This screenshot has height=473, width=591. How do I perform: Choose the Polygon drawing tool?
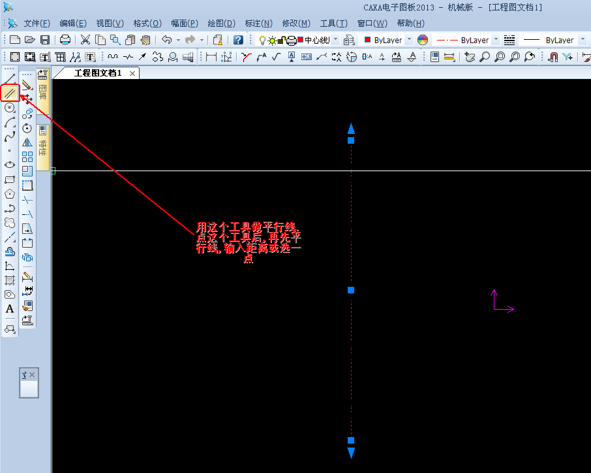pos(10,194)
